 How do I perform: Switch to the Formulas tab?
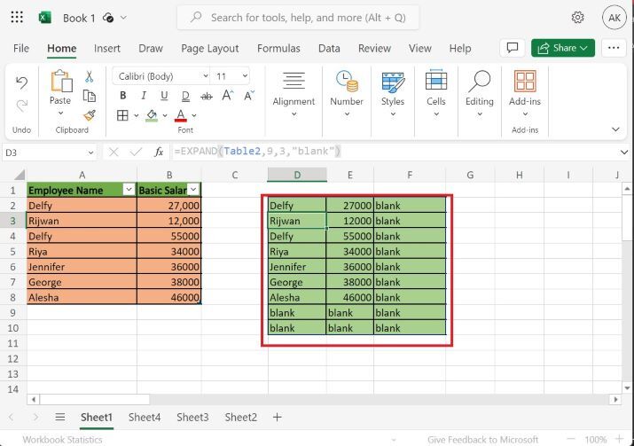point(278,48)
